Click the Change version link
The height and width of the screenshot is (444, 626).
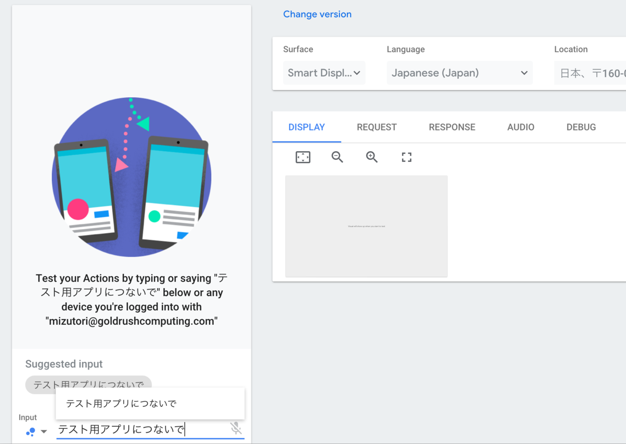317,14
